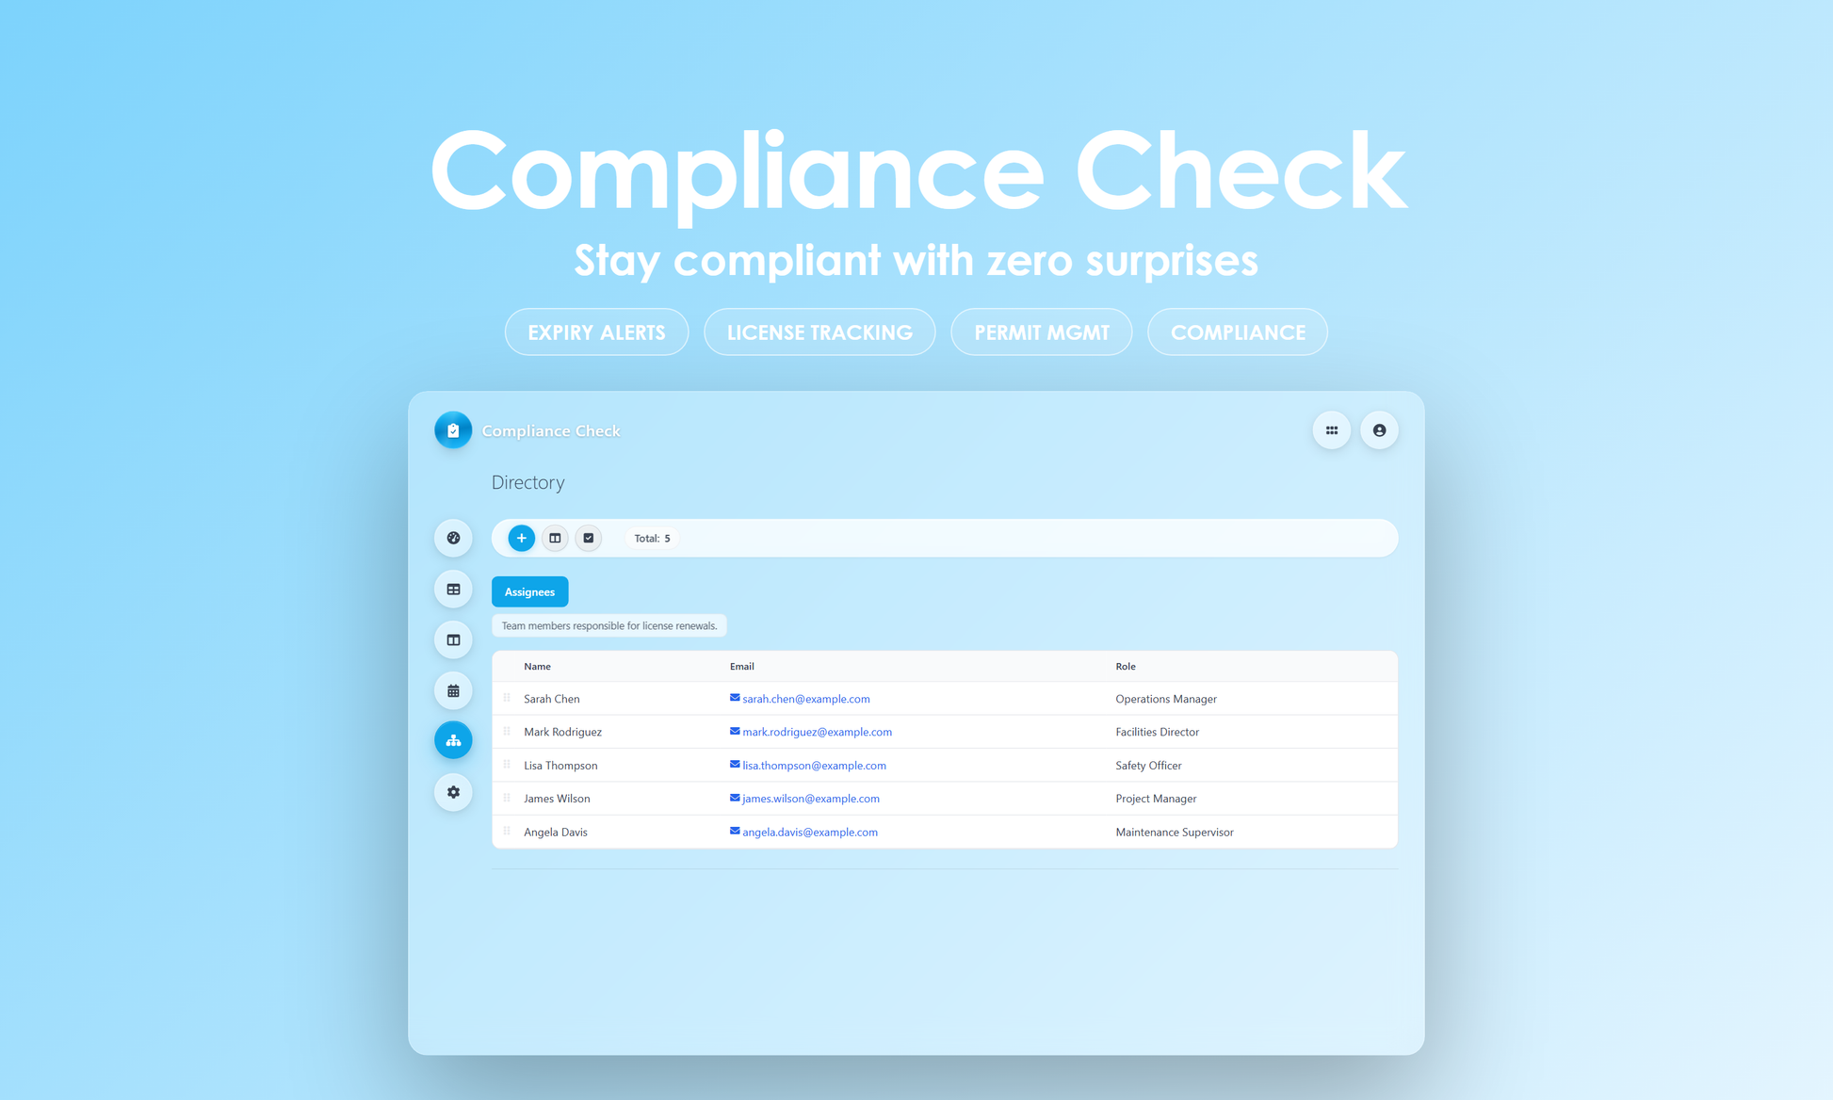The image size is (1833, 1100).
Task: Open the dashboard gauge sidebar icon
Action: coord(453,538)
